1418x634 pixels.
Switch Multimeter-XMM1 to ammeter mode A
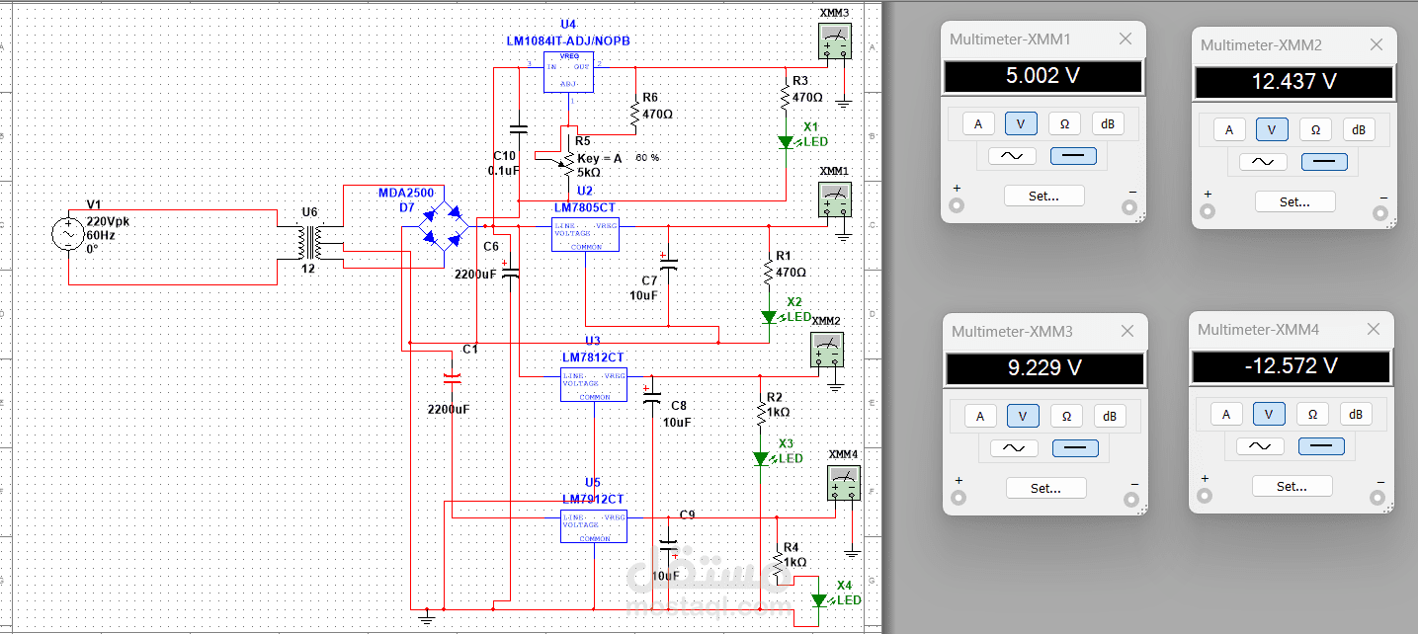[978, 123]
